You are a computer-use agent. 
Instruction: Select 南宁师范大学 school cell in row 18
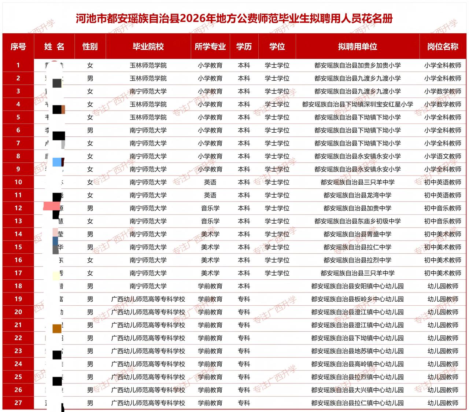tap(148, 286)
